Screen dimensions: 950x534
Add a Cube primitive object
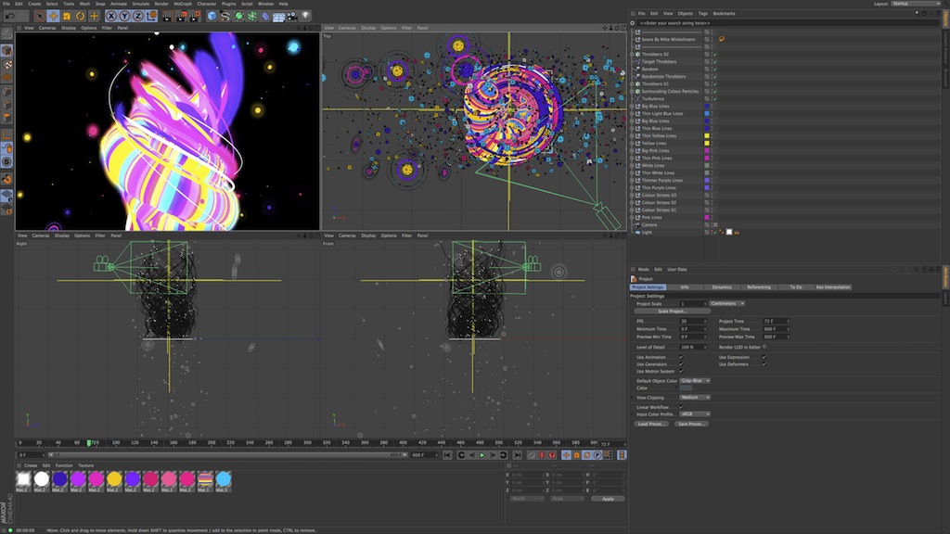click(x=212, y=16)
